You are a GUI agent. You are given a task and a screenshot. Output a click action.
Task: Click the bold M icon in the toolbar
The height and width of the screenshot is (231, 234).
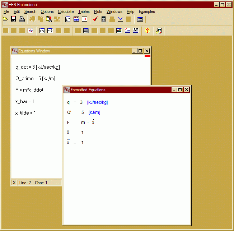tap(136, 31)
